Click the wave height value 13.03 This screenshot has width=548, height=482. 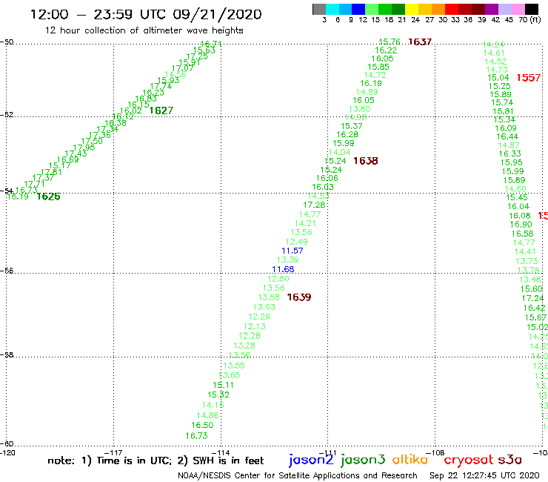264,307
